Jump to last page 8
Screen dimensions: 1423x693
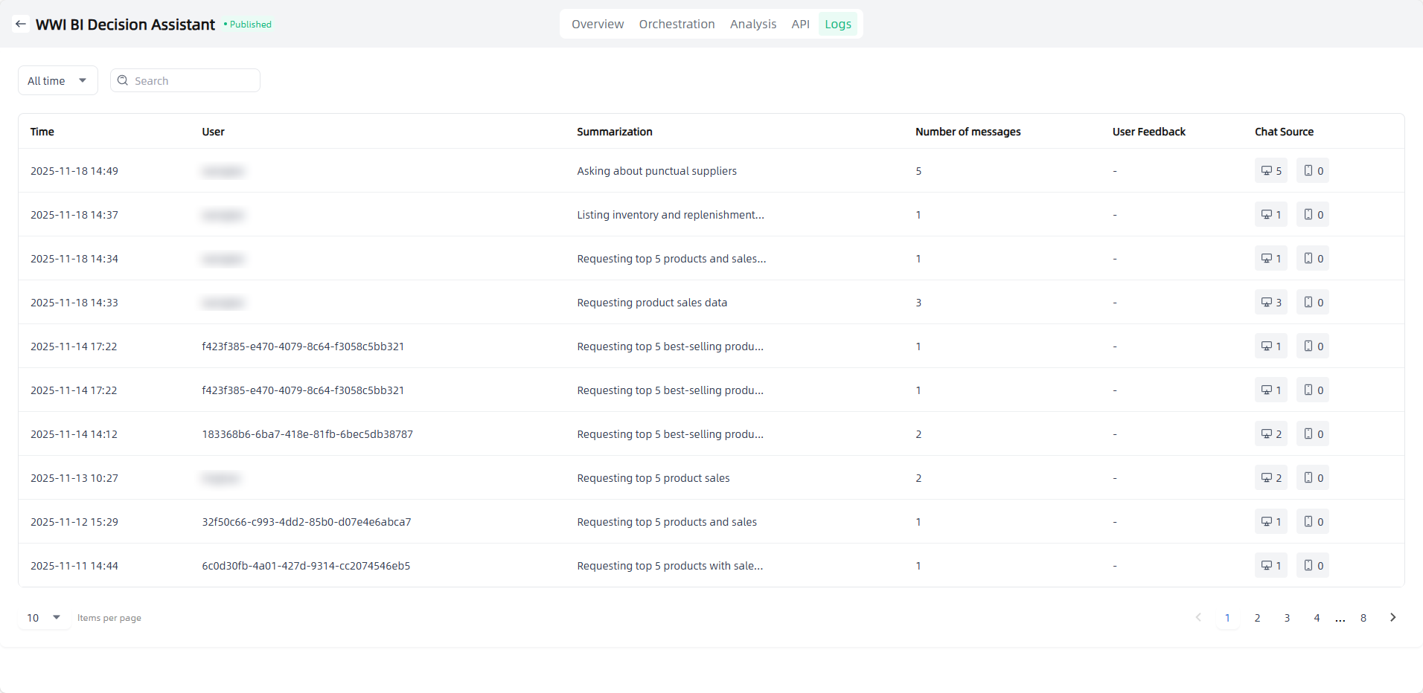pyautogui.click(x=1363, y=618)
